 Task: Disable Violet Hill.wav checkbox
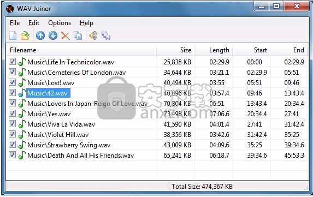(x=12, y=134)
